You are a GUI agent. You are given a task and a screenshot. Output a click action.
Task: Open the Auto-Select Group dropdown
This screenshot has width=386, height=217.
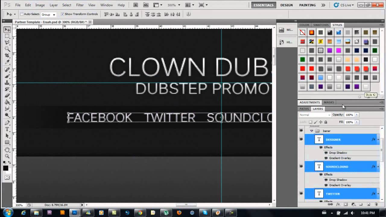(x=49, y=14)
